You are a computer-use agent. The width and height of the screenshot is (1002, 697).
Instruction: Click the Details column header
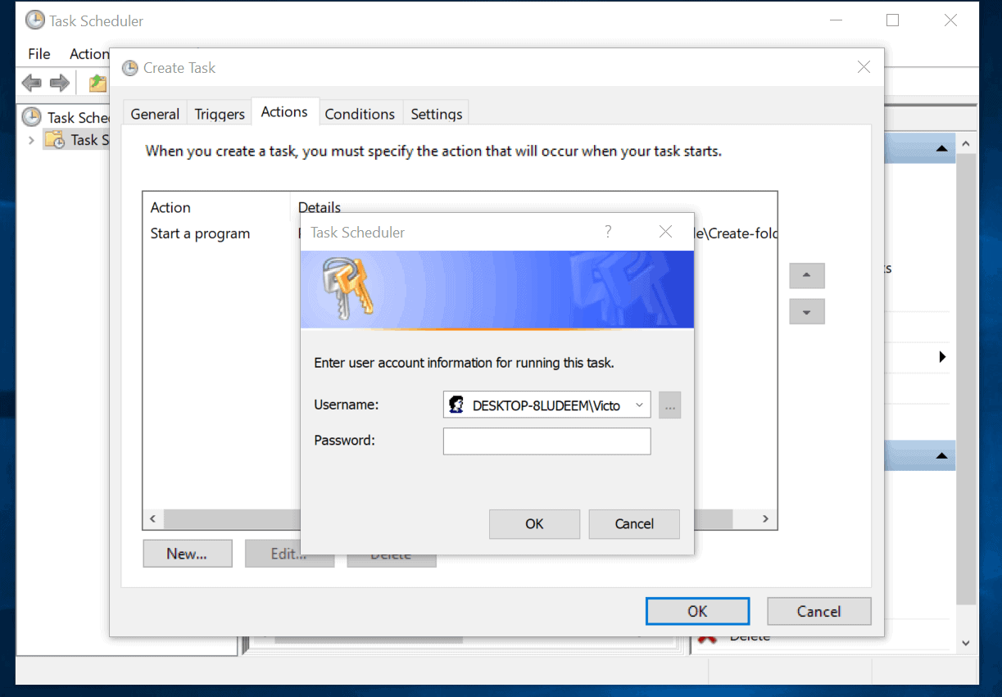(320, 207)
